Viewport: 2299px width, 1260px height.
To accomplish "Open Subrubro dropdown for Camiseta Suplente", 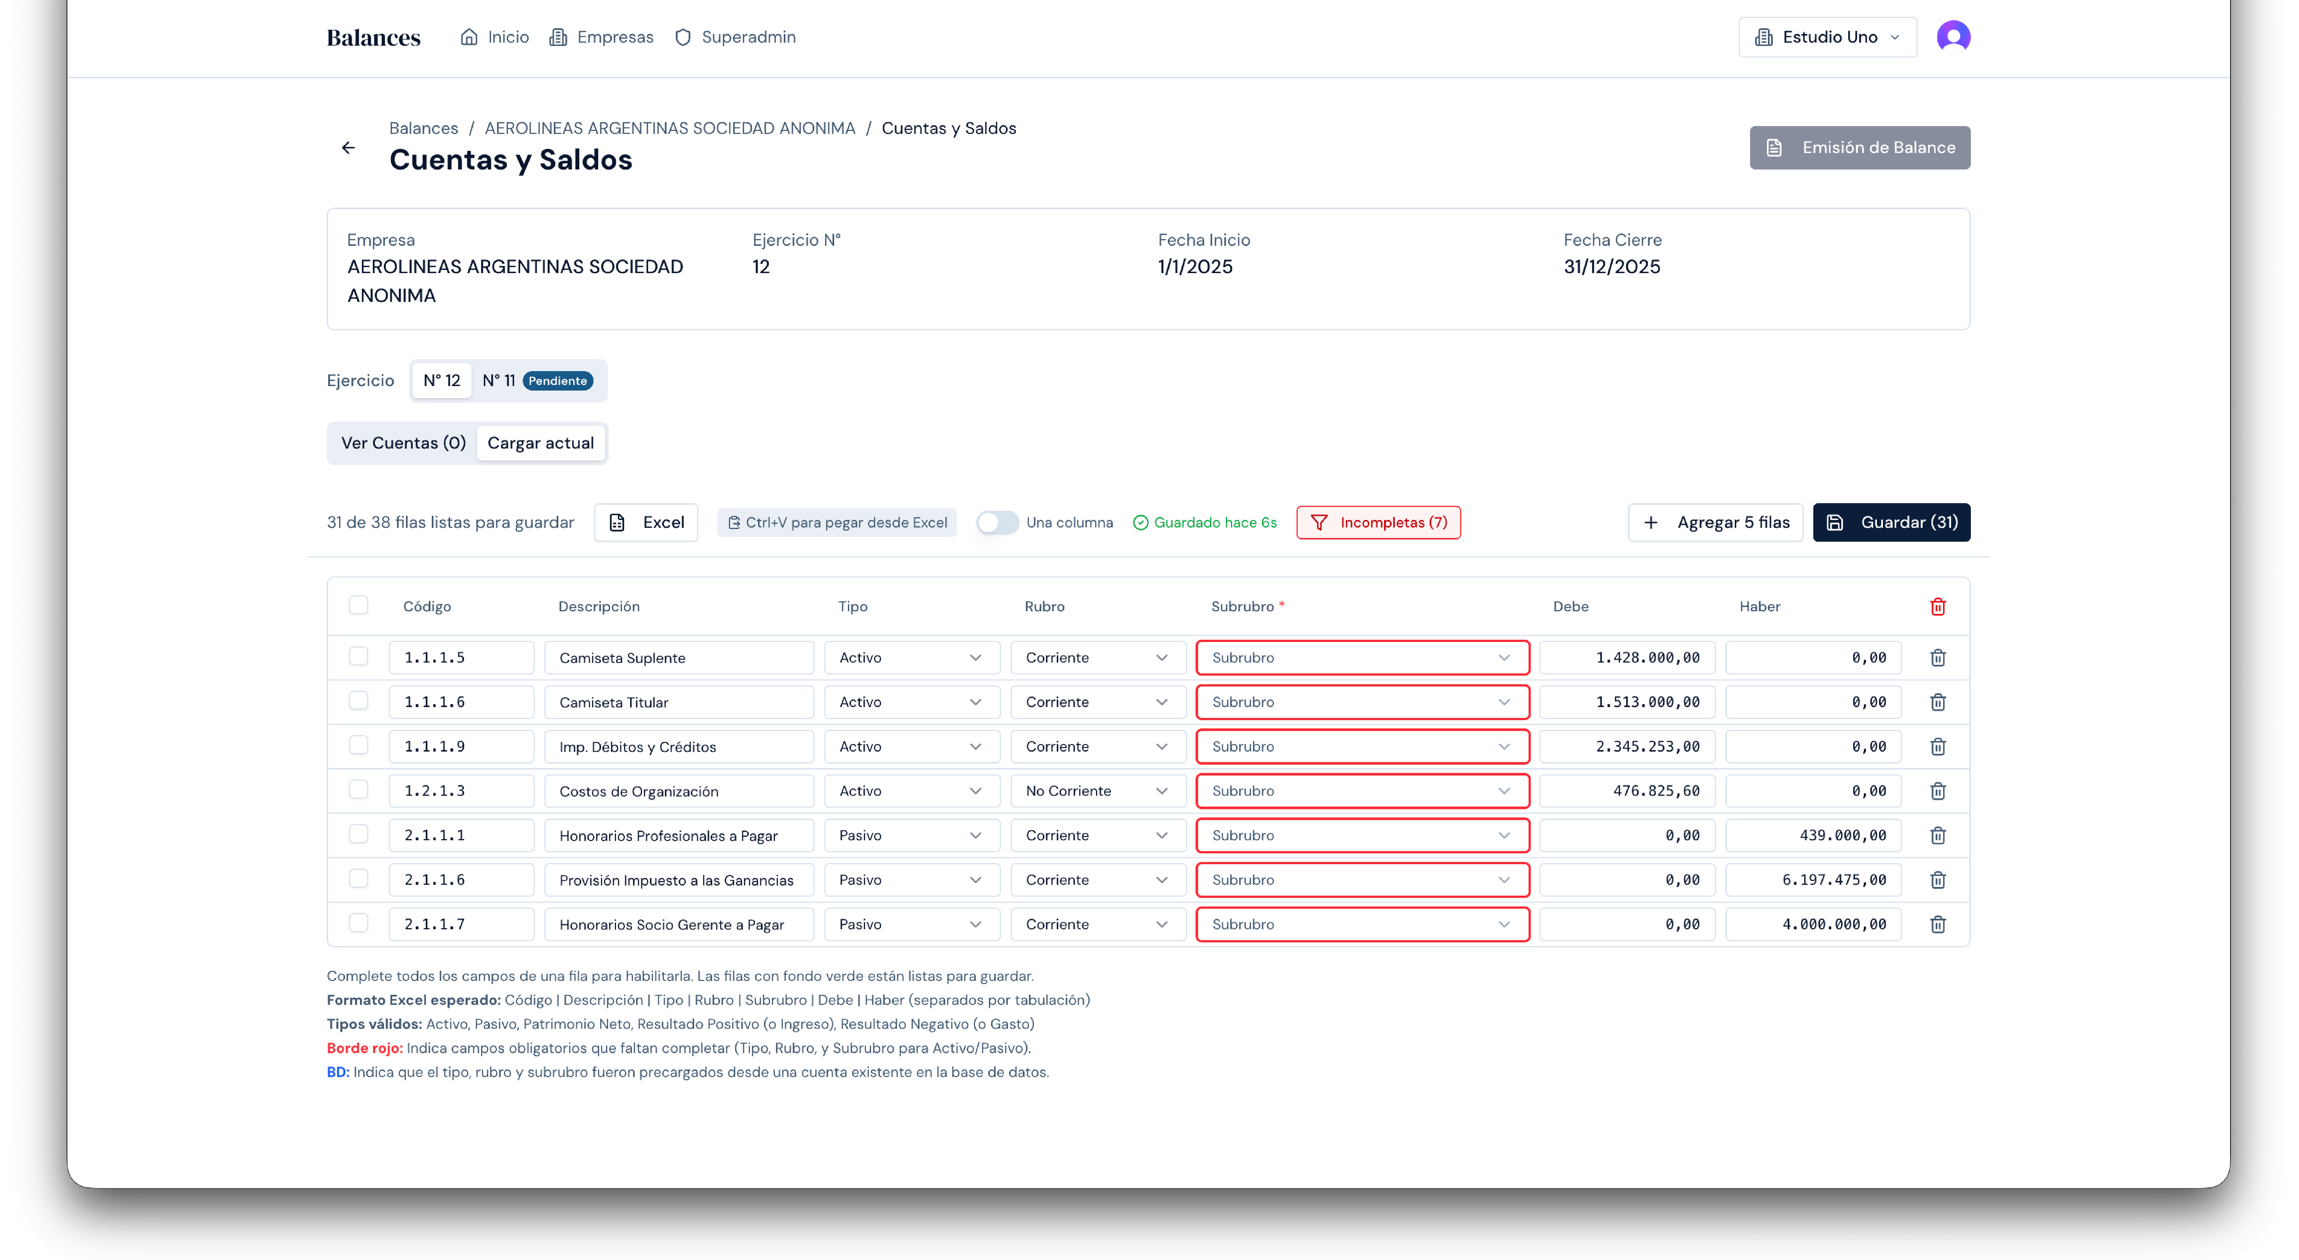I will (x=1362, y=658).
